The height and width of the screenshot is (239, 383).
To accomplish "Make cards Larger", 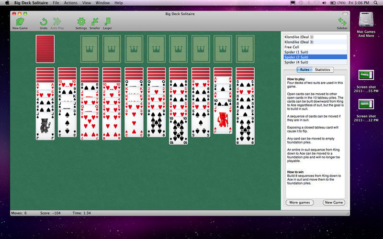I will pyautogui.click(x=107, y=23).
